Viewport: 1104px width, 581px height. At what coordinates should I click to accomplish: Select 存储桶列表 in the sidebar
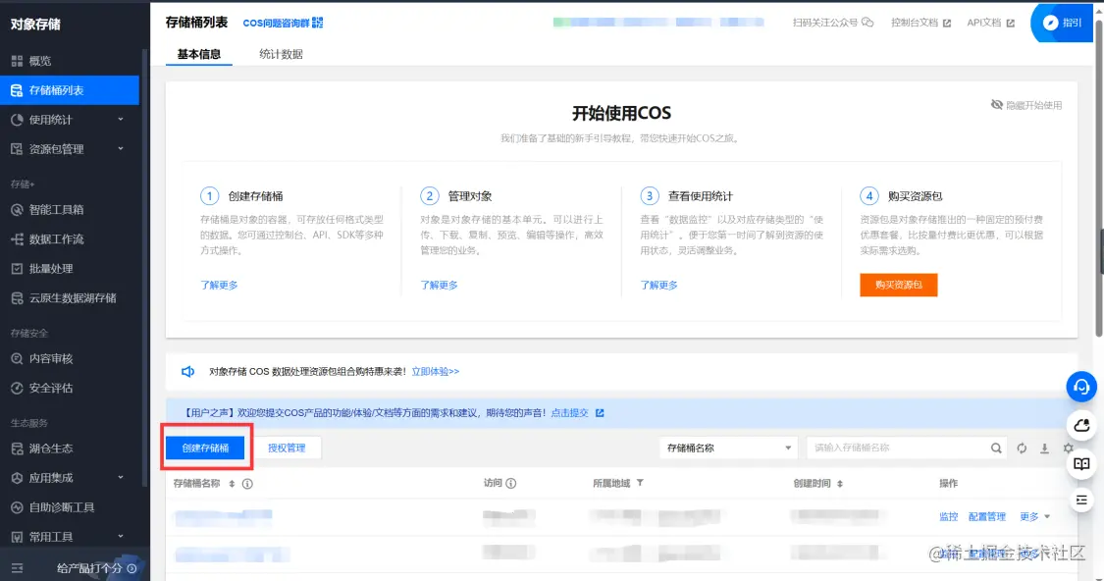coord(69,90)
